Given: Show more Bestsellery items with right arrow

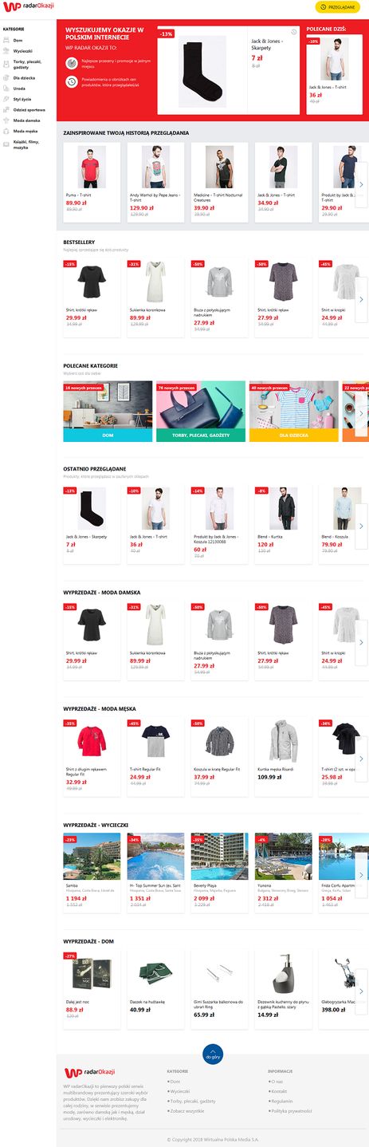Looking at the screenshot, I should click(x=361, y=299).
